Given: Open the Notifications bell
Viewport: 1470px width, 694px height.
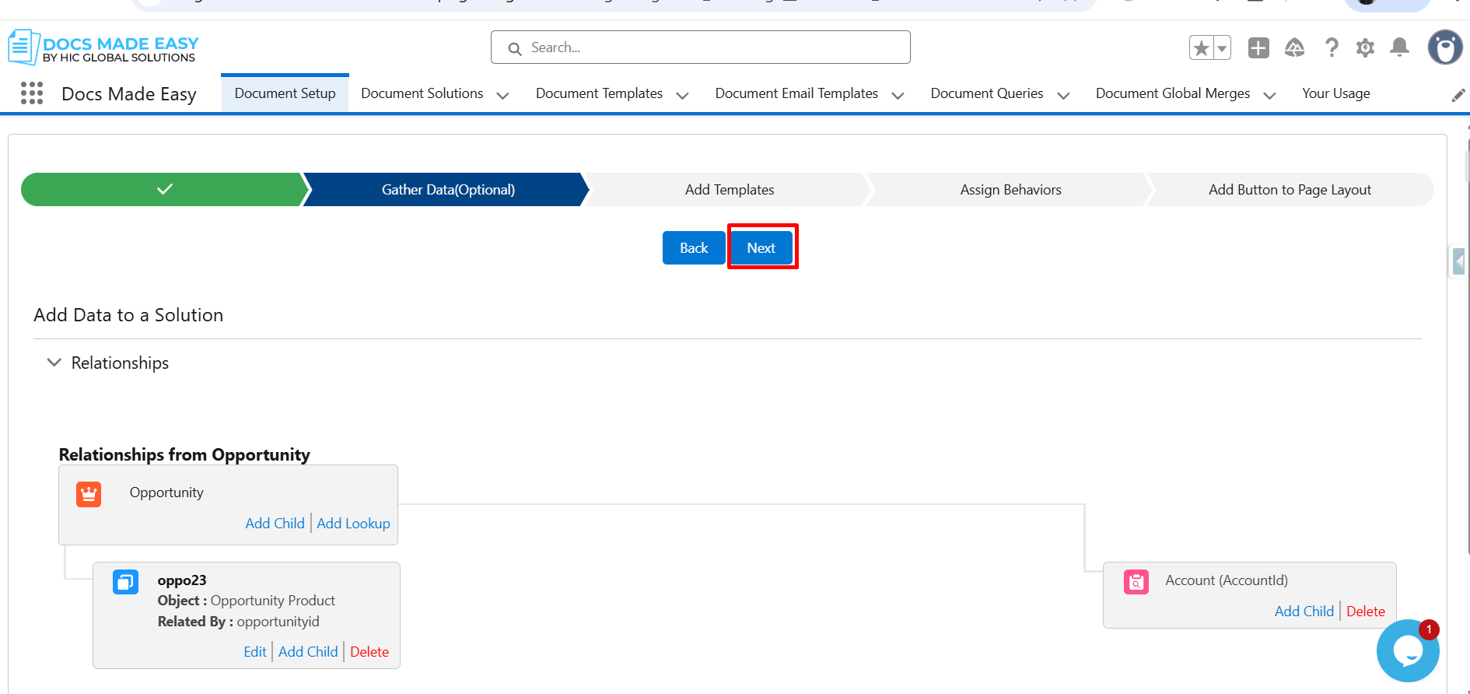Looking at the screenshot, I should coord(1399,48).
